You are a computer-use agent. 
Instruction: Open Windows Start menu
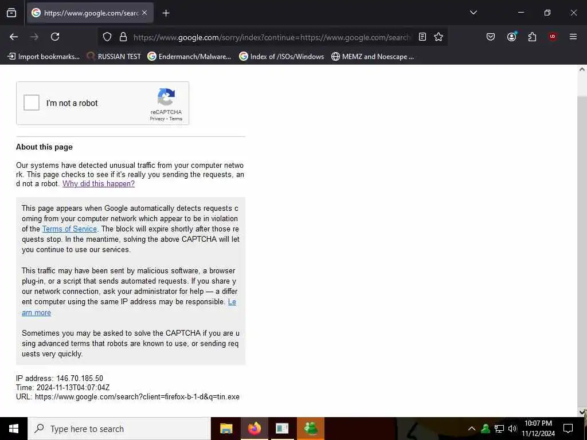pos(14,429)
